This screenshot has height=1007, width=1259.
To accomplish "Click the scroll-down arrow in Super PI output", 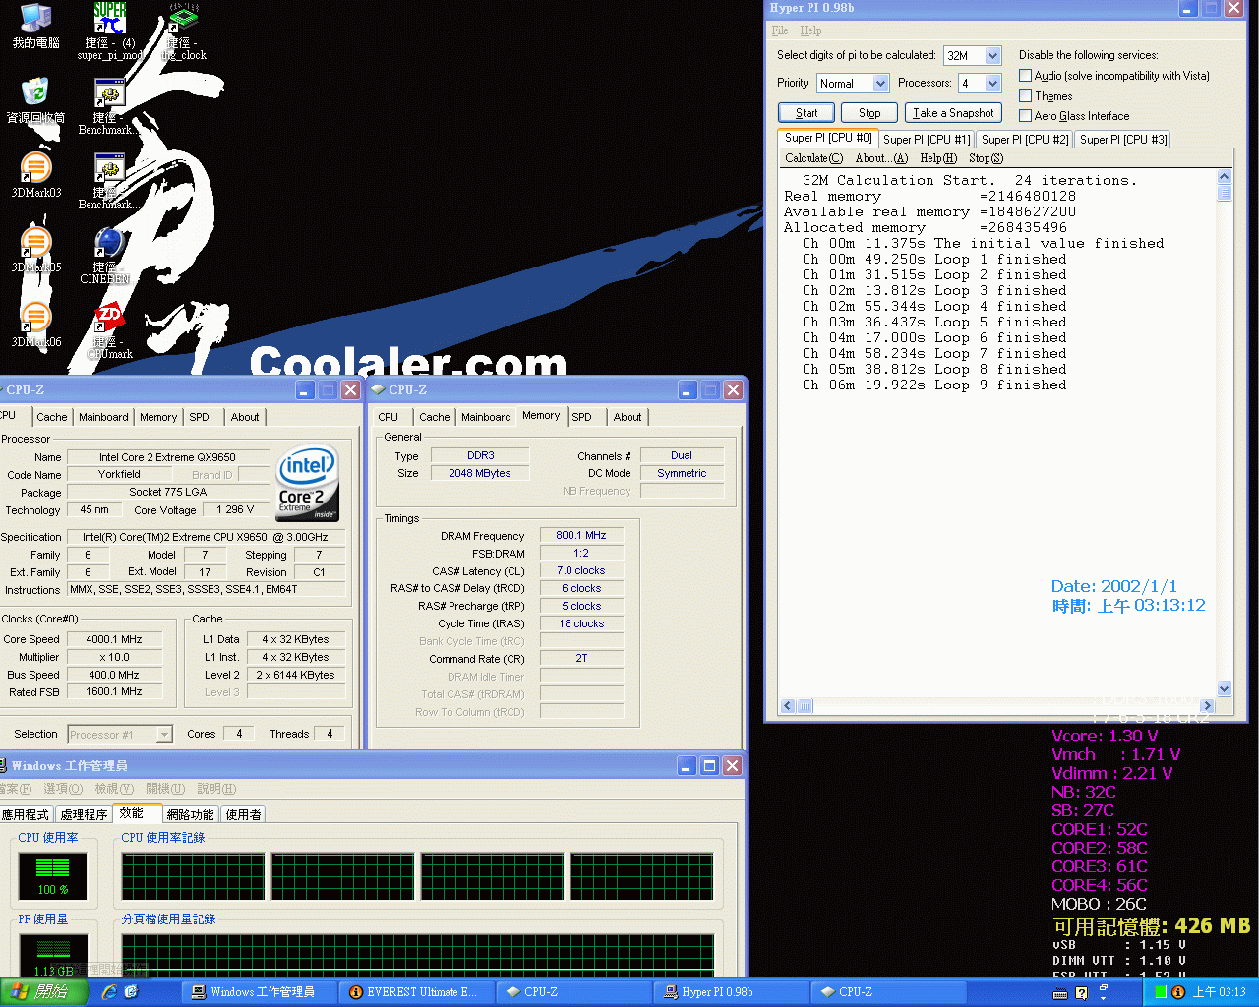I will [x=1225, y=689].
